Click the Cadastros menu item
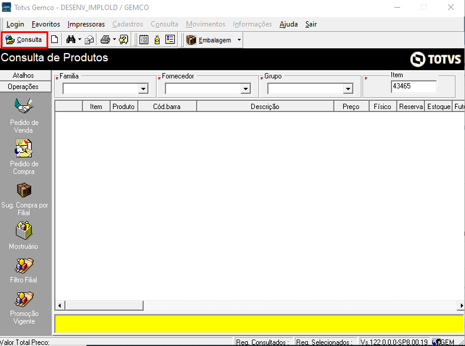The image size is (465, 346). (128, 24)
